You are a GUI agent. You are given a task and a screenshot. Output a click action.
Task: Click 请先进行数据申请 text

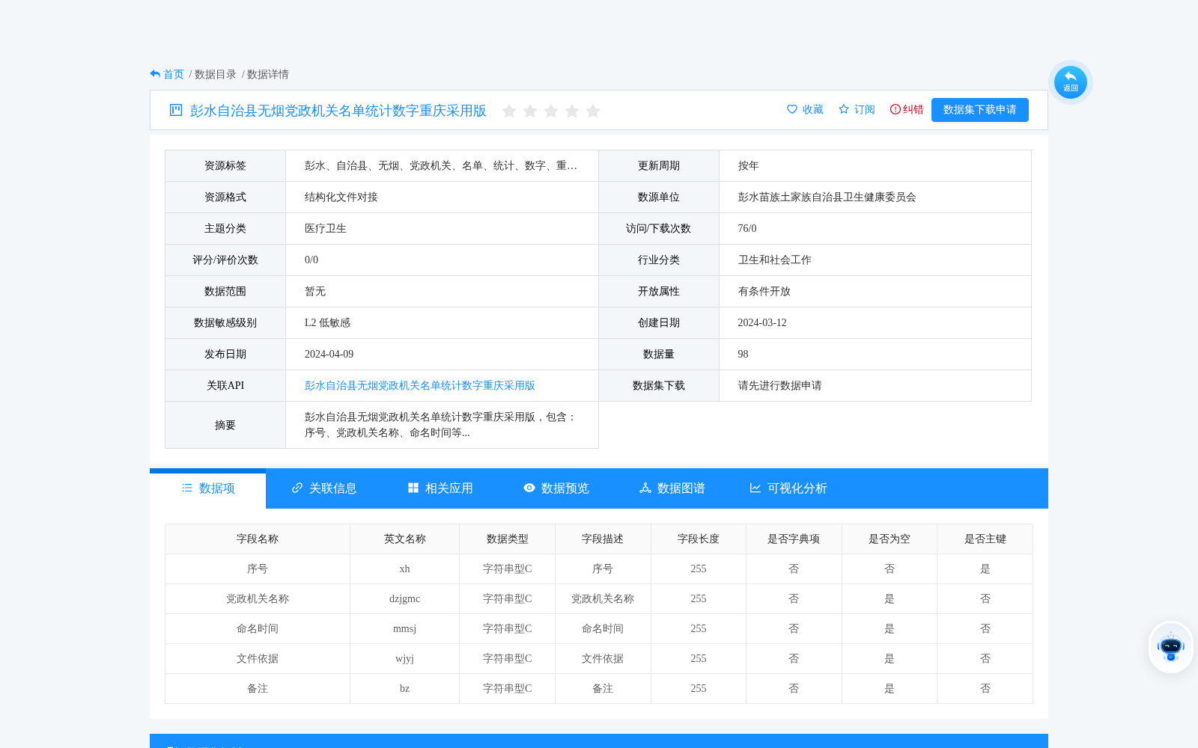pos(780,386)
